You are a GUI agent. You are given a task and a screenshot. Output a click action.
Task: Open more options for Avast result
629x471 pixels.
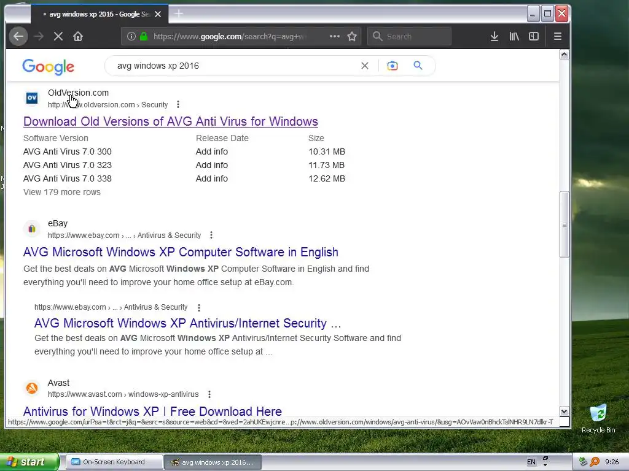(x=209, y=394)
